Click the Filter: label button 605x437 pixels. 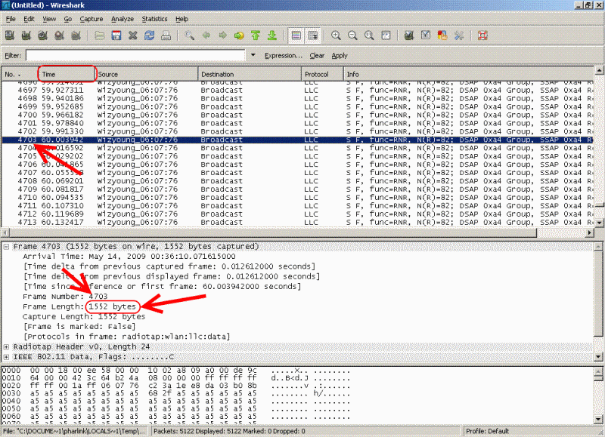pyautogui.click(x=13, y=55)
